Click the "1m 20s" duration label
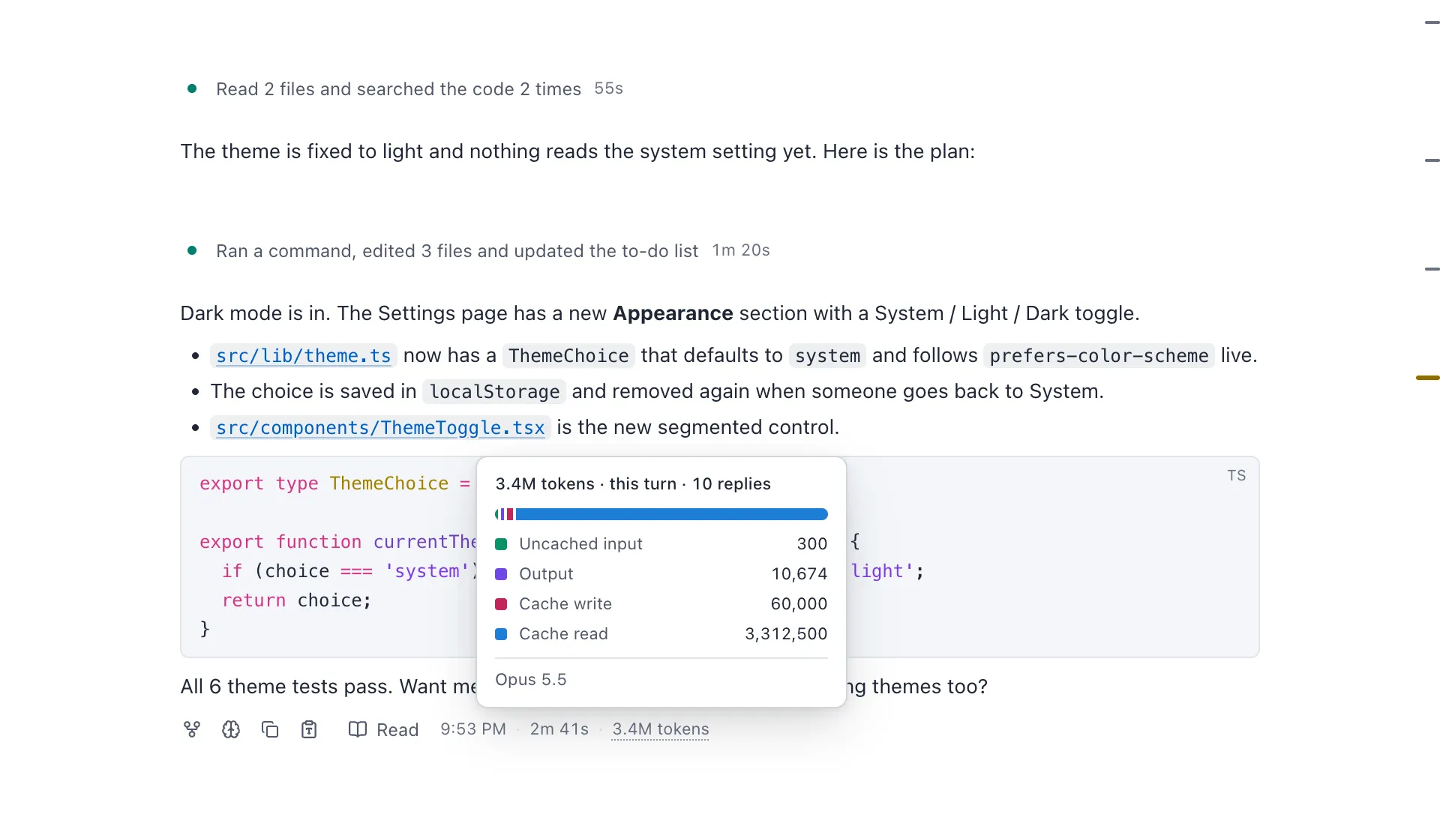The image size is (1440, 814). [741, 251]
